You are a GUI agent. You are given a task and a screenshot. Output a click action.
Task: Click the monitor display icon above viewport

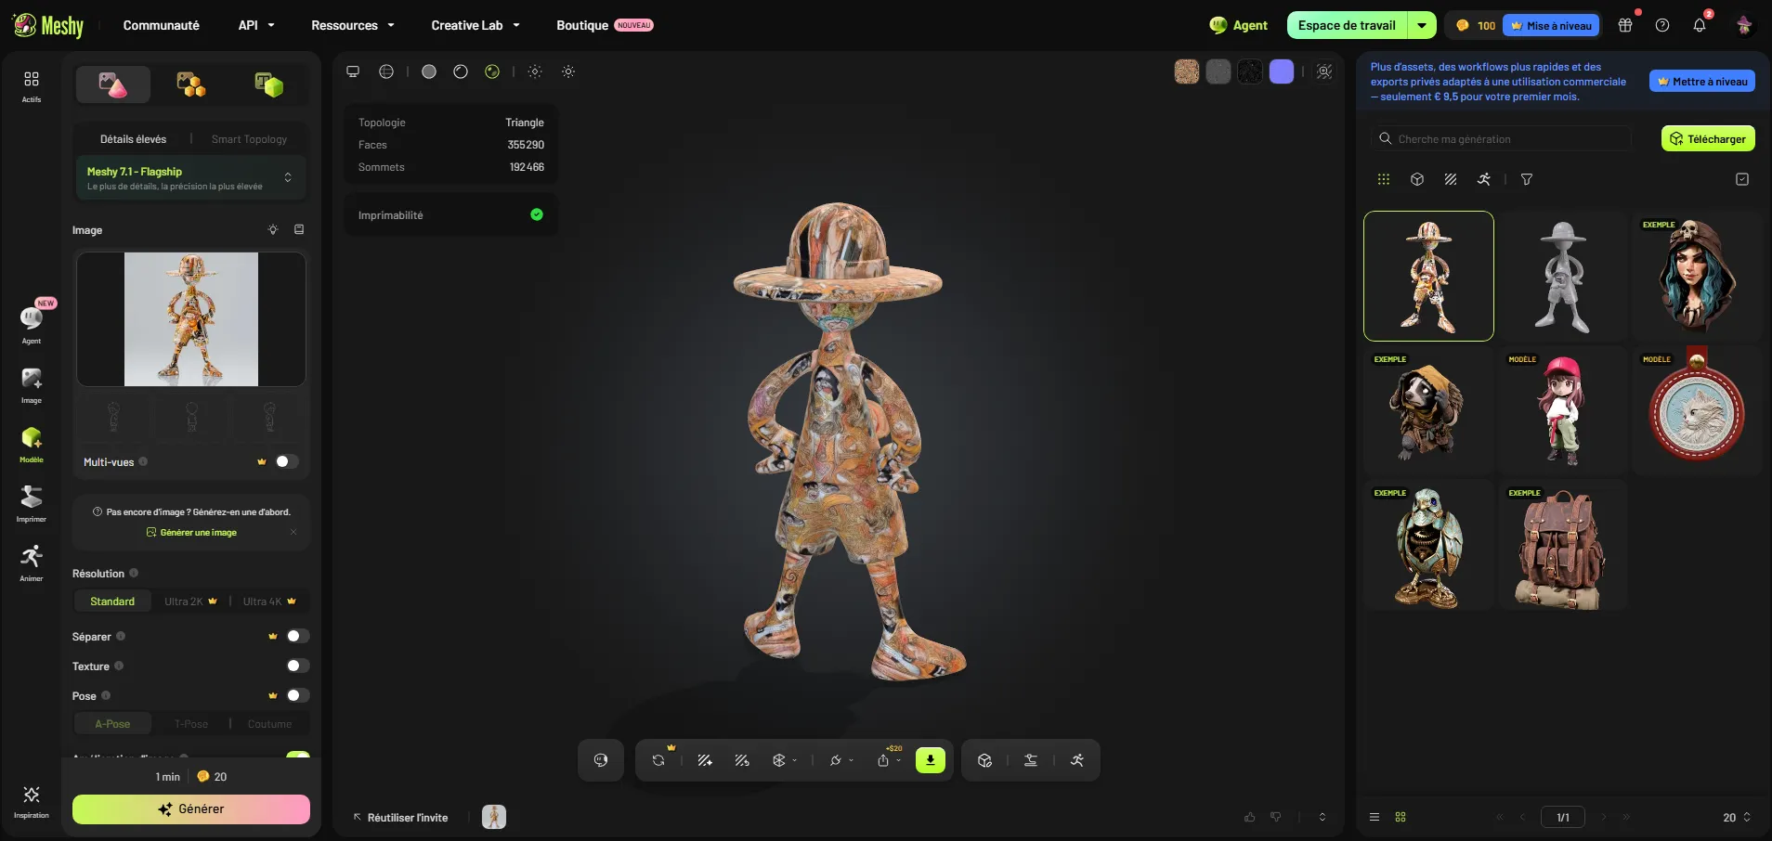(353, 71)
